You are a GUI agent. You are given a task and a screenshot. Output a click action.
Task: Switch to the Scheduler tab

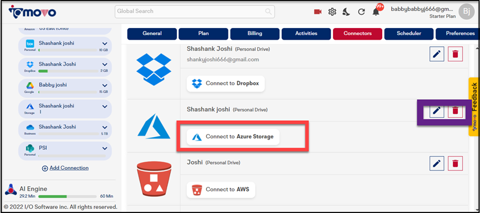pos(409,33)
